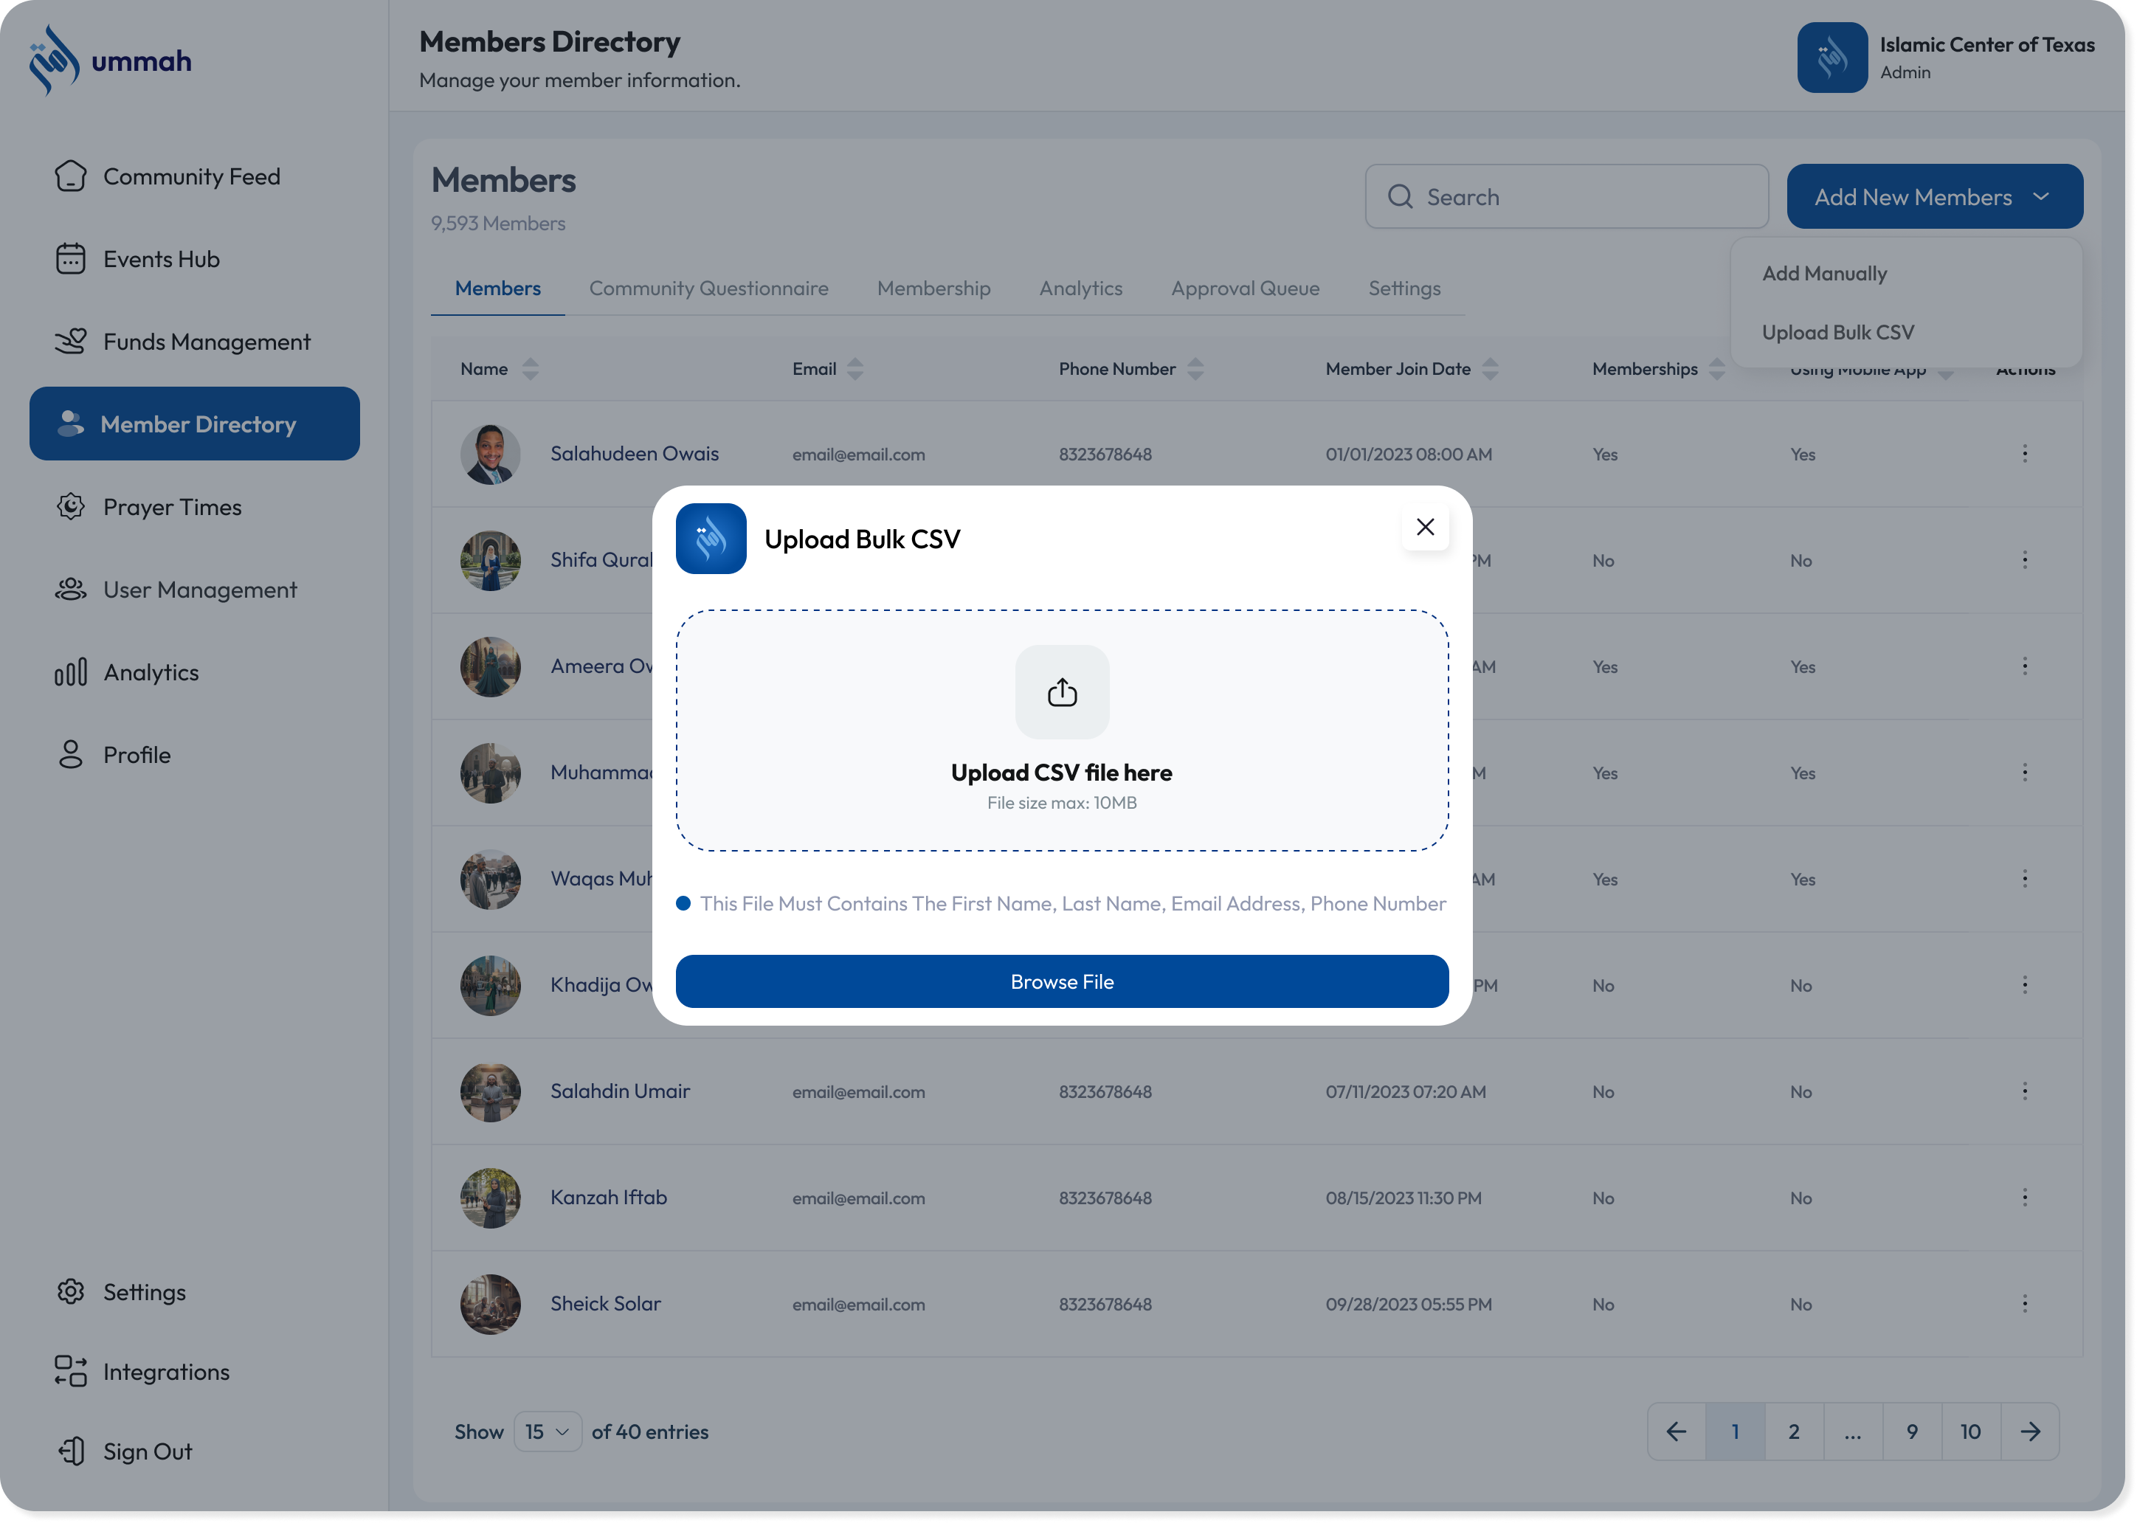
Task: Open actions menu for Salahudeen Owais
Action: point(2025,454)
